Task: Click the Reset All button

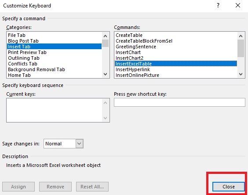Action: [92, 187]
